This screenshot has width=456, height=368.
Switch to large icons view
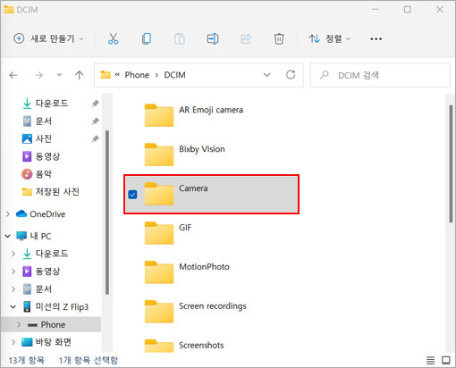[x=446, y=361]
